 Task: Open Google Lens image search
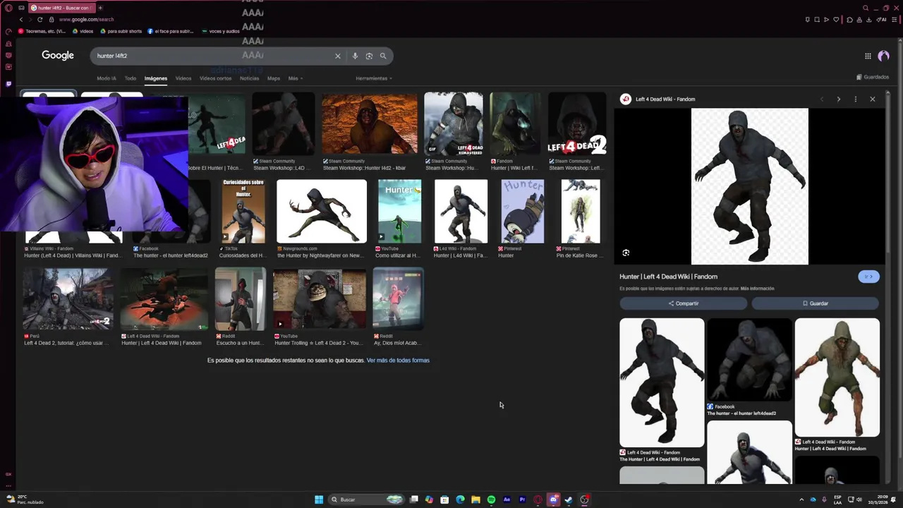369,56
